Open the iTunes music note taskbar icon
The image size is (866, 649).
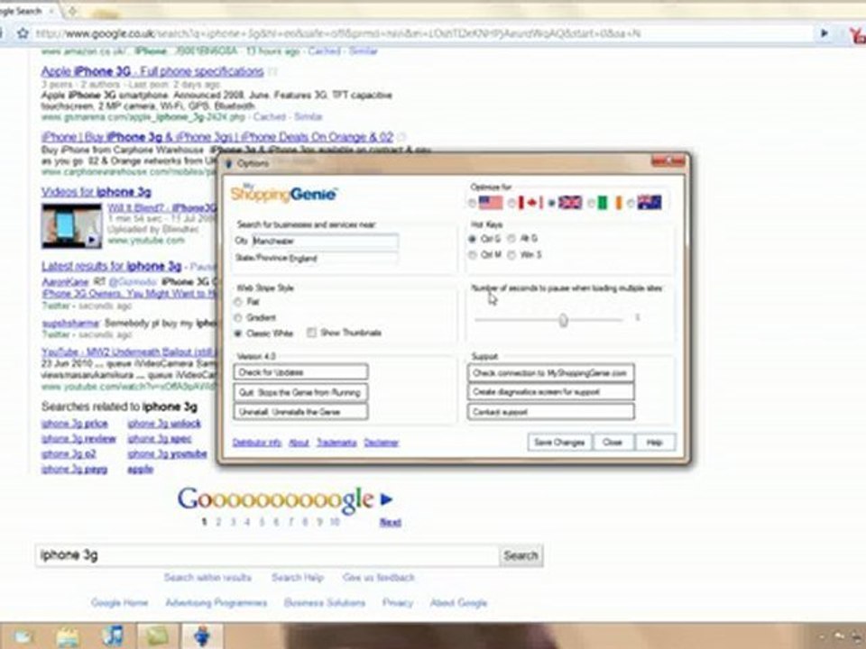point(114,636)
